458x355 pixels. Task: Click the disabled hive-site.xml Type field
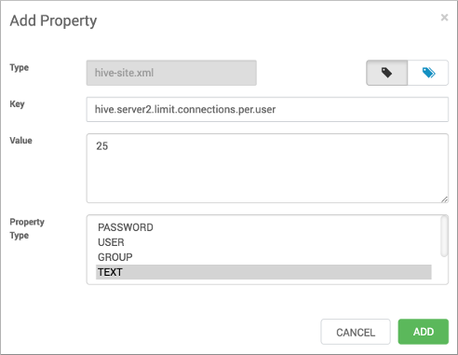171,73
